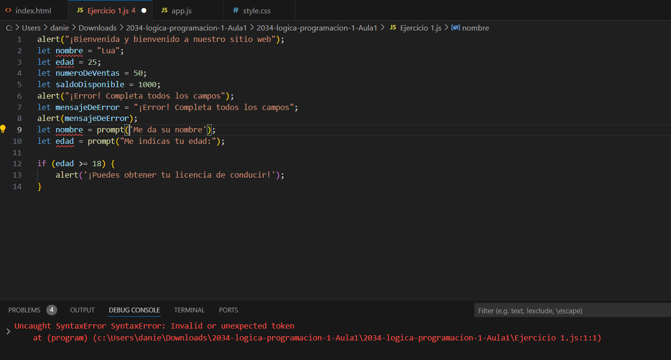Click the 'if' keyword on line 12
Image resolution: width=671 pixels, height=360 pixels.
[x=42, y=163]
